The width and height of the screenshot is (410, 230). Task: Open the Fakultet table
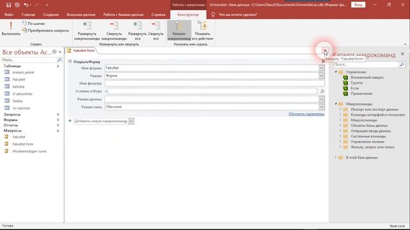pos(19,79)
